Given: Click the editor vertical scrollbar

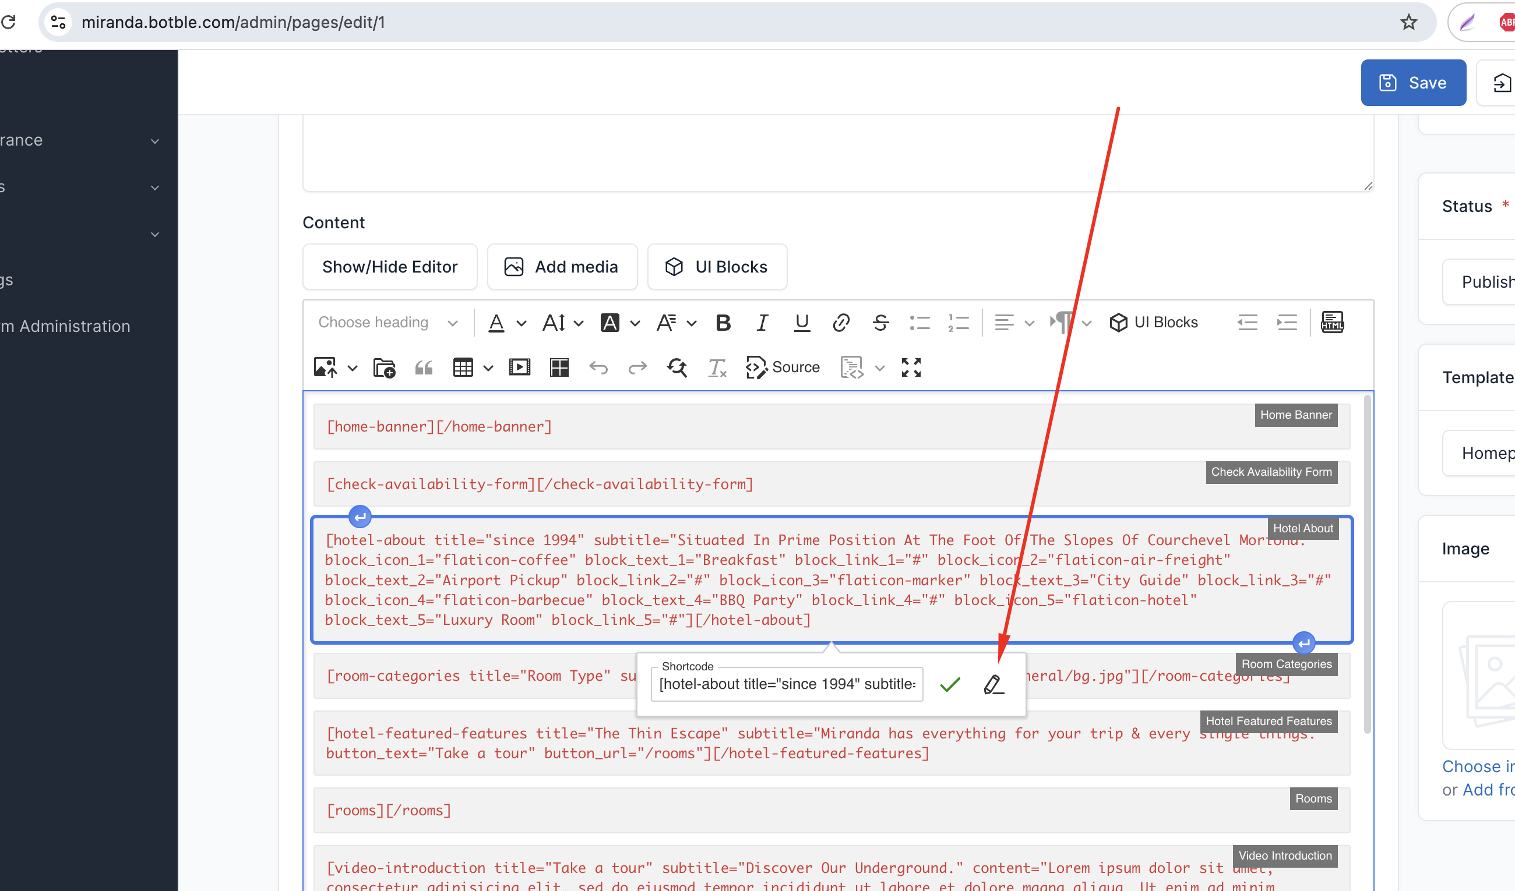Looking at the screenshot, I should click(x=1368, y=565).
